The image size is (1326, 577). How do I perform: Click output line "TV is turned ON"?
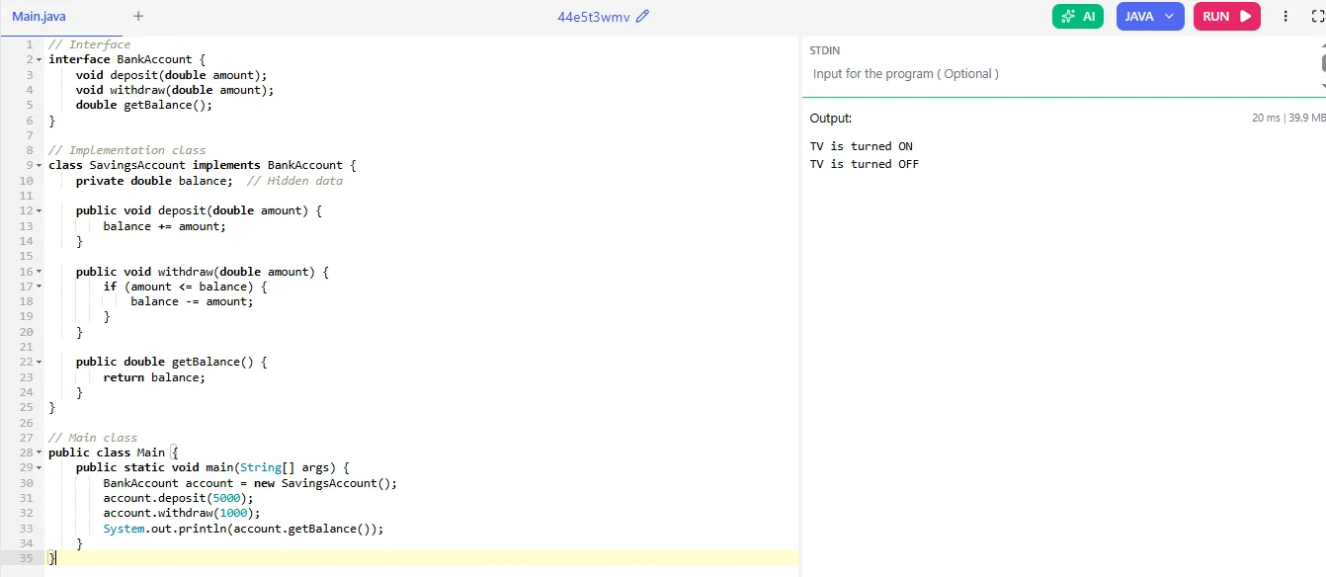tap(862, 146)
